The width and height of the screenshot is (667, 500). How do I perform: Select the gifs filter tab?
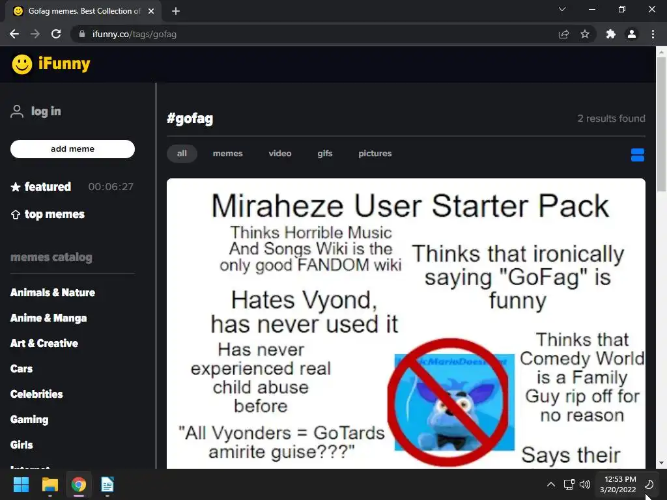click(324, 154)
